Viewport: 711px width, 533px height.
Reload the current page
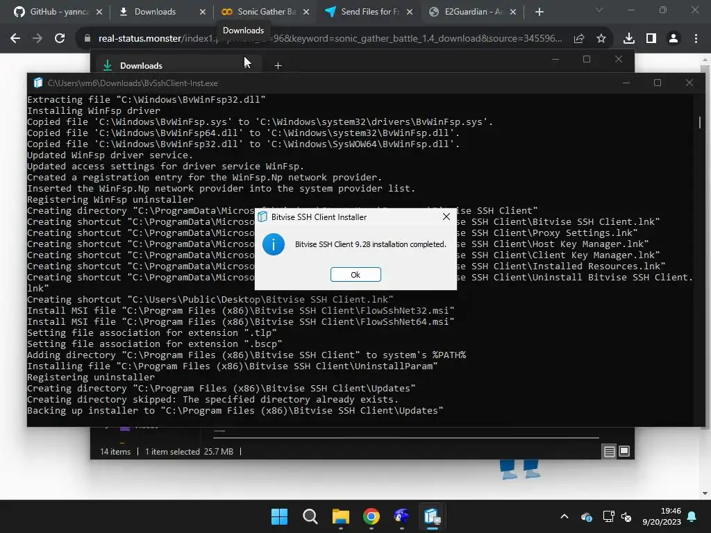coord(60,39)
